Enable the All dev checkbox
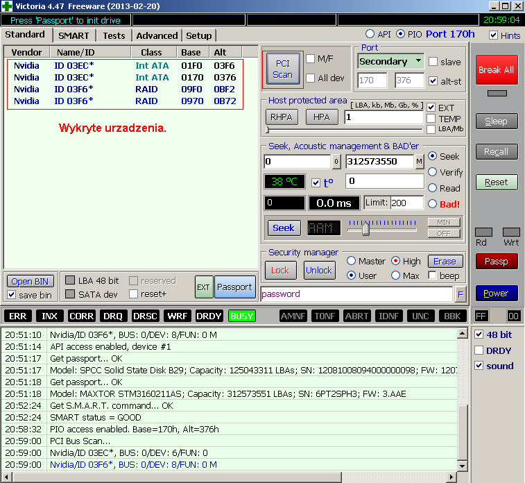Image resolution: width=525 pixels, height=483 pixels. (311, 78)
